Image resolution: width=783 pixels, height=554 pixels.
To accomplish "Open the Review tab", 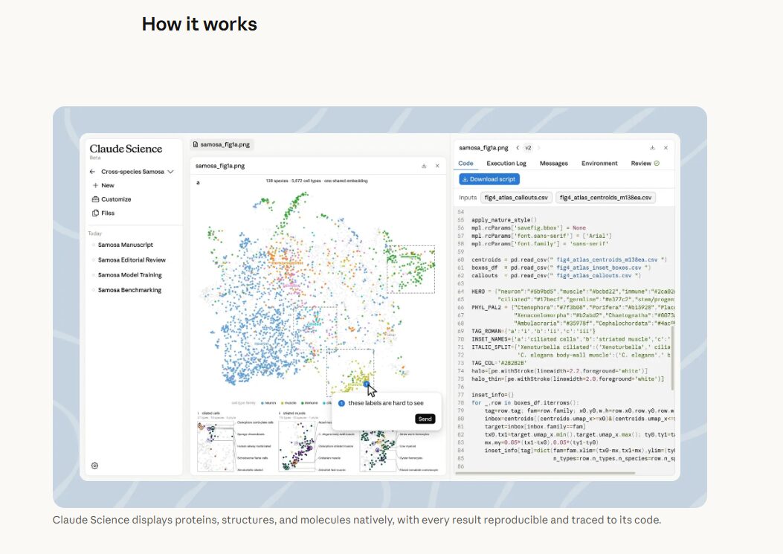I will tap(645, 164).
